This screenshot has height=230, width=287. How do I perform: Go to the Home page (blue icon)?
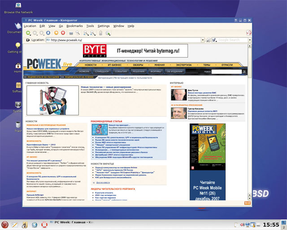click(48, 33)
